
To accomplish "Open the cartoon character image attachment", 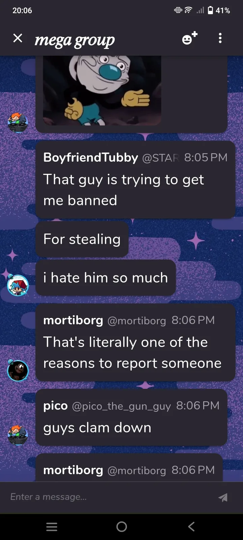I will pyautogui.click(x=102, y=90).
